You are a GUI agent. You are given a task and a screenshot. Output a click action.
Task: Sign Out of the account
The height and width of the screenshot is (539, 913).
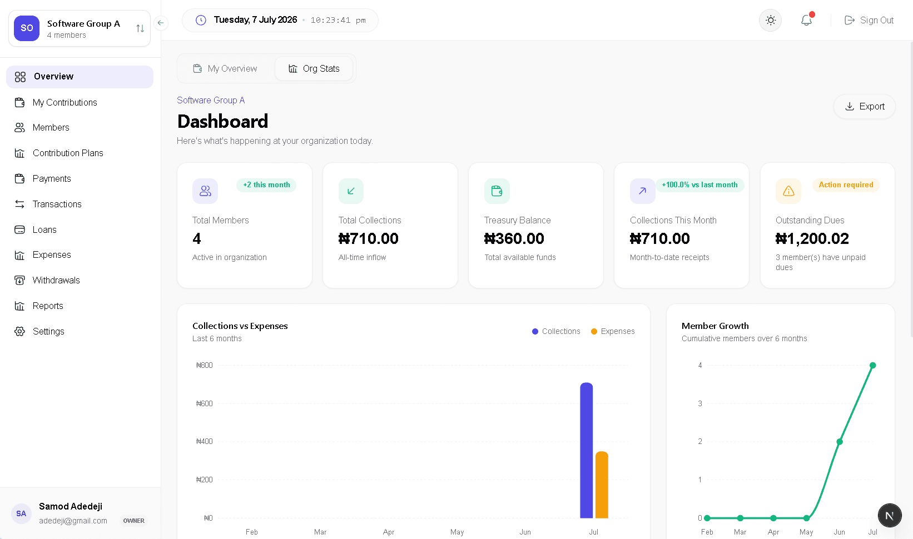pyautogui.click(x=869, y=21)
